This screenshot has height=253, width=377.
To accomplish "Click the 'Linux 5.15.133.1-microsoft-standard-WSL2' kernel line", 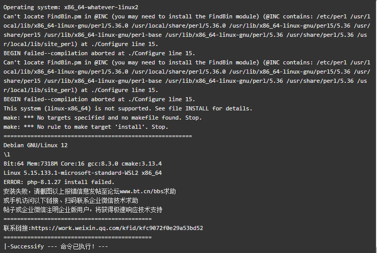I will [x=83, y=173].
